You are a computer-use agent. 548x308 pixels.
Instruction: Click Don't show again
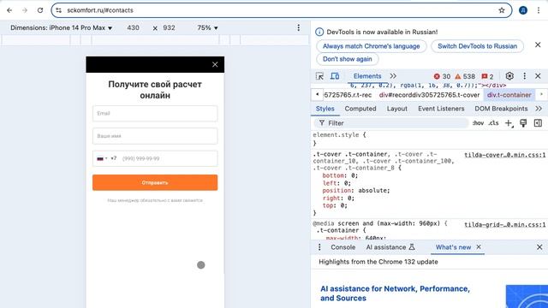[x=348, y=59]
